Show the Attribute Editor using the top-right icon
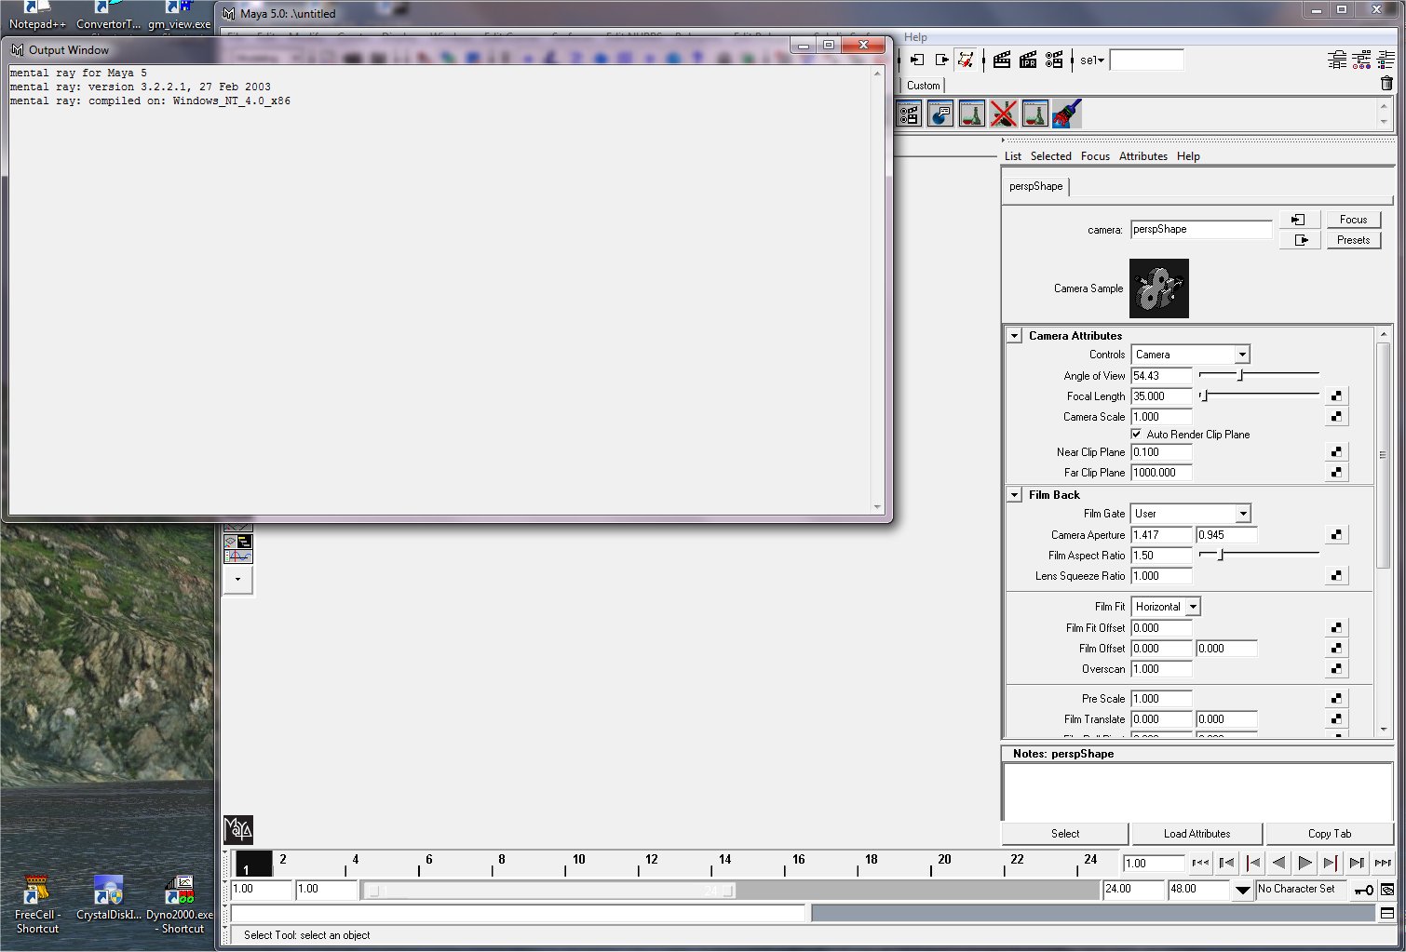Image resolution: width=1406 pixels, height=952 pixels. point(1337,60)
